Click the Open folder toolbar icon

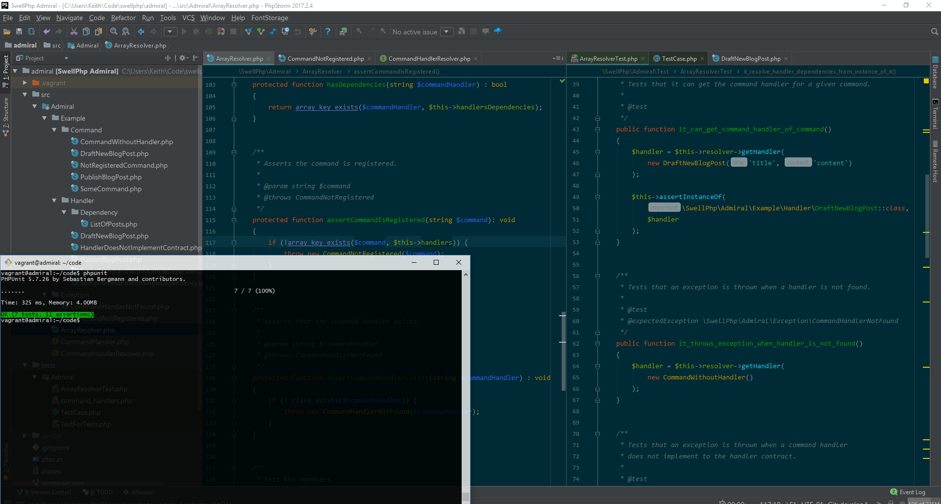click(x=7, y=31)
